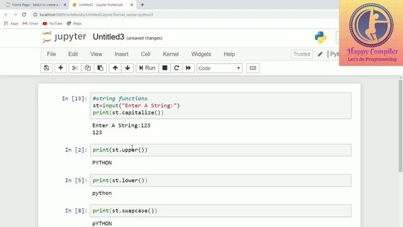Open the Maps bookmark

click(74, 23)
